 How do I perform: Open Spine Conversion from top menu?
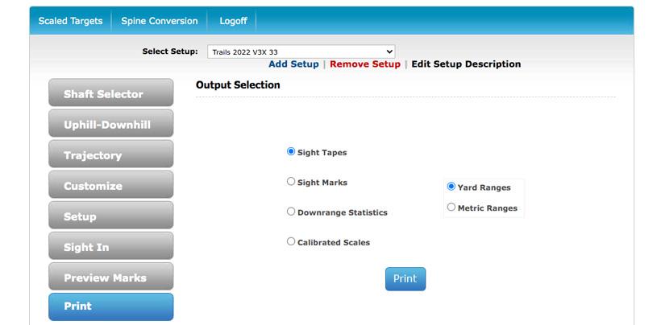click(x=159, y=21)
